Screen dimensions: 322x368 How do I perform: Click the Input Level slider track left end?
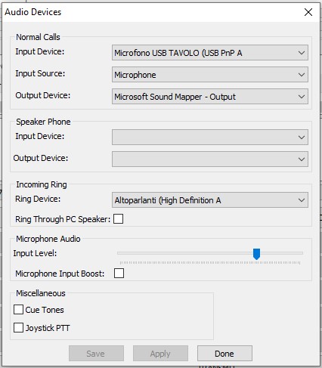pos(119,253)
